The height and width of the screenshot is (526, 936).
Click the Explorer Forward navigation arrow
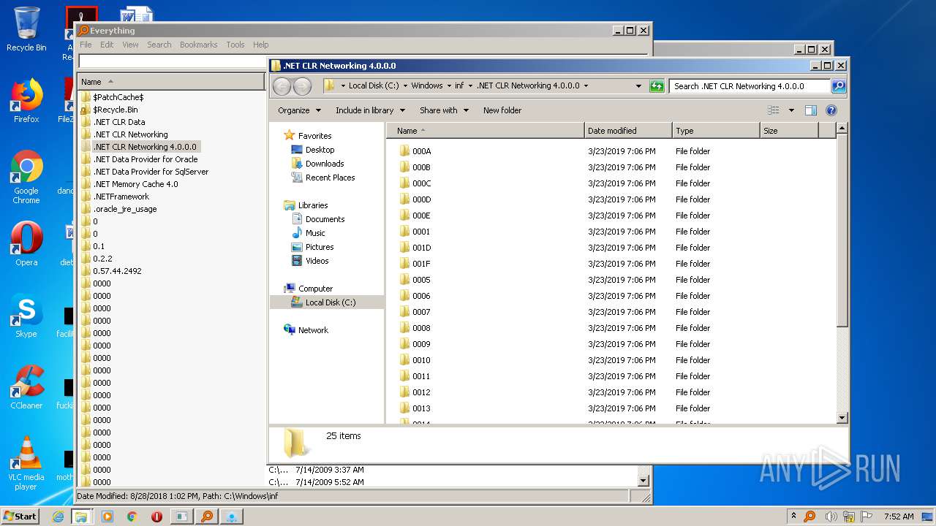[x=302, y=86]
